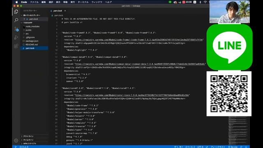Click the green LINE icon in menu bar
Screen dimensions: 263x148
pos(170,2)
